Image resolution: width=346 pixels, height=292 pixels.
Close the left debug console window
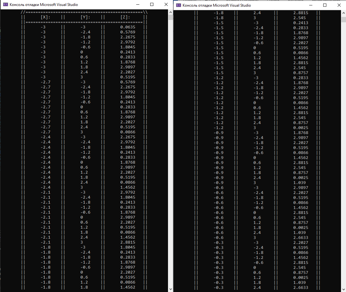click(x=166, y=4)
